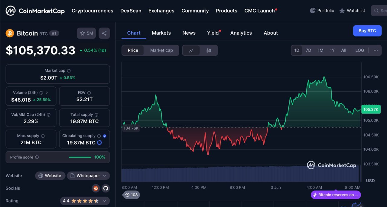This screenshot has height=207, width=387.
Task: Expand Volume (24h) details chevron
Action: (x=47, y=93)
